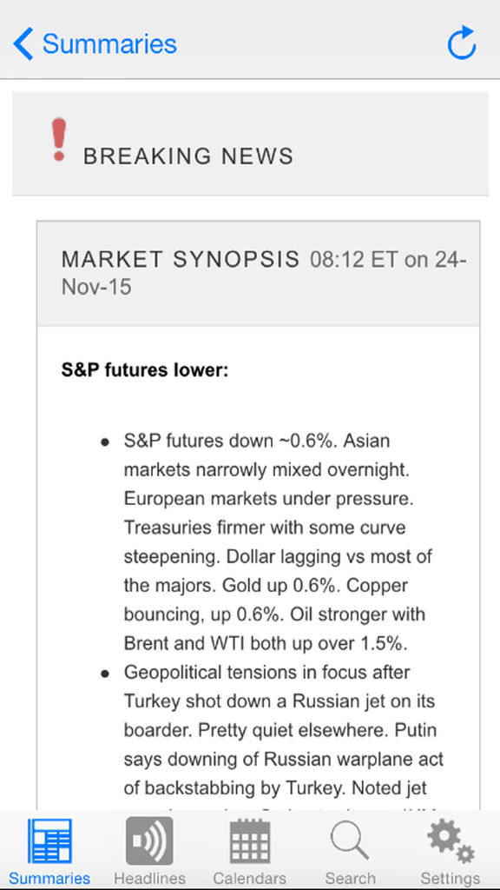Image resolution: width=500 pixels, height=890 pixels.
Task: Switch to the Calendars tab label
Action: click(x=250, y=878)
